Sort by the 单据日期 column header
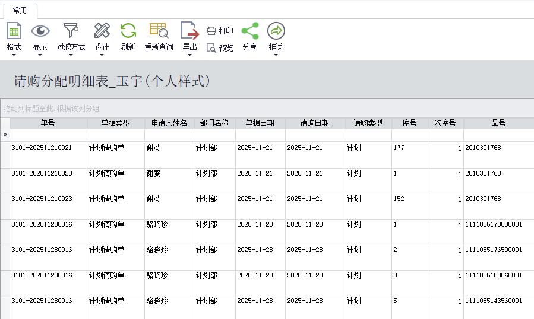The width and height of the screenshot is (534, 319). (260, 123)
